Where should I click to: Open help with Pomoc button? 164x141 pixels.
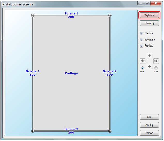149,133
